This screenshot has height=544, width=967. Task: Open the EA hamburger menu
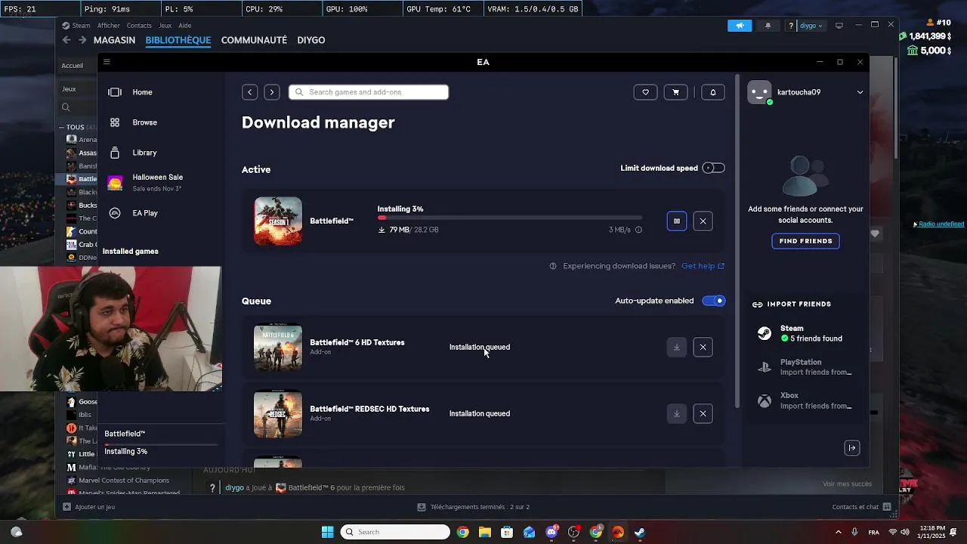click(107, 62)
